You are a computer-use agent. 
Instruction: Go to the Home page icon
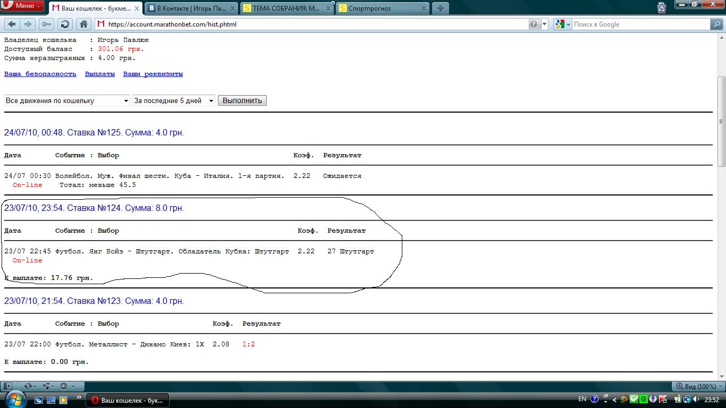[x=83, y=24]
